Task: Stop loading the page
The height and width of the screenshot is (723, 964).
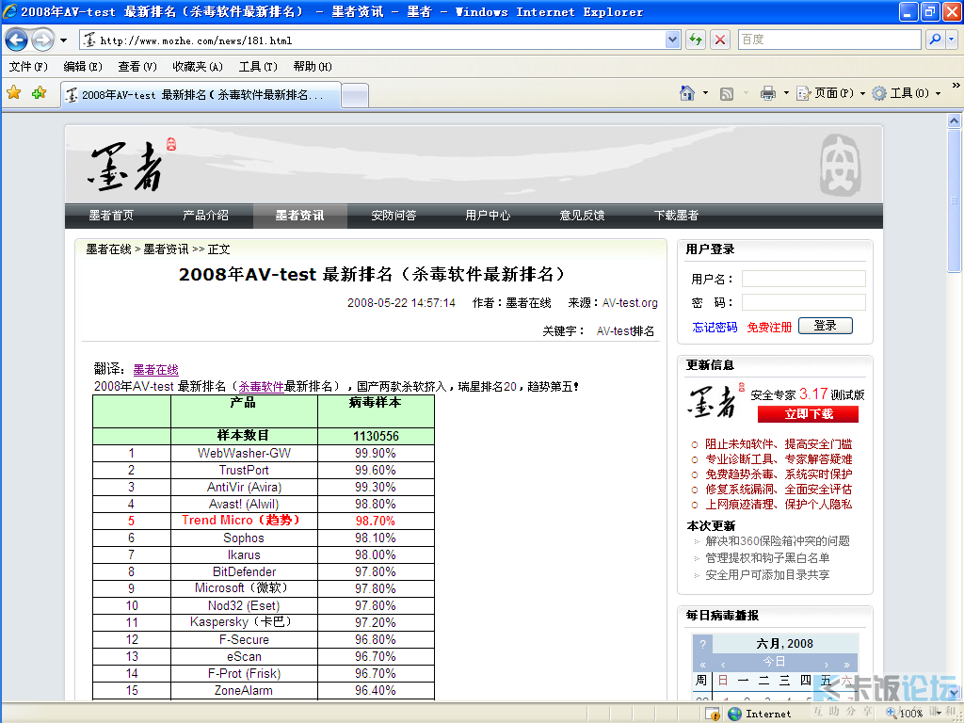Action: coord(719,40)
